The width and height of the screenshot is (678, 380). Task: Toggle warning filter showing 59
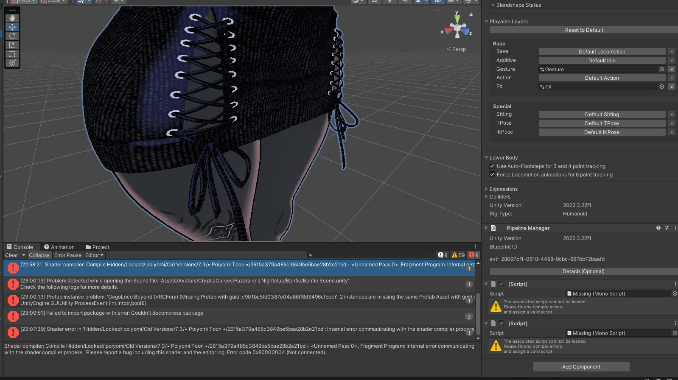[458, 255]
